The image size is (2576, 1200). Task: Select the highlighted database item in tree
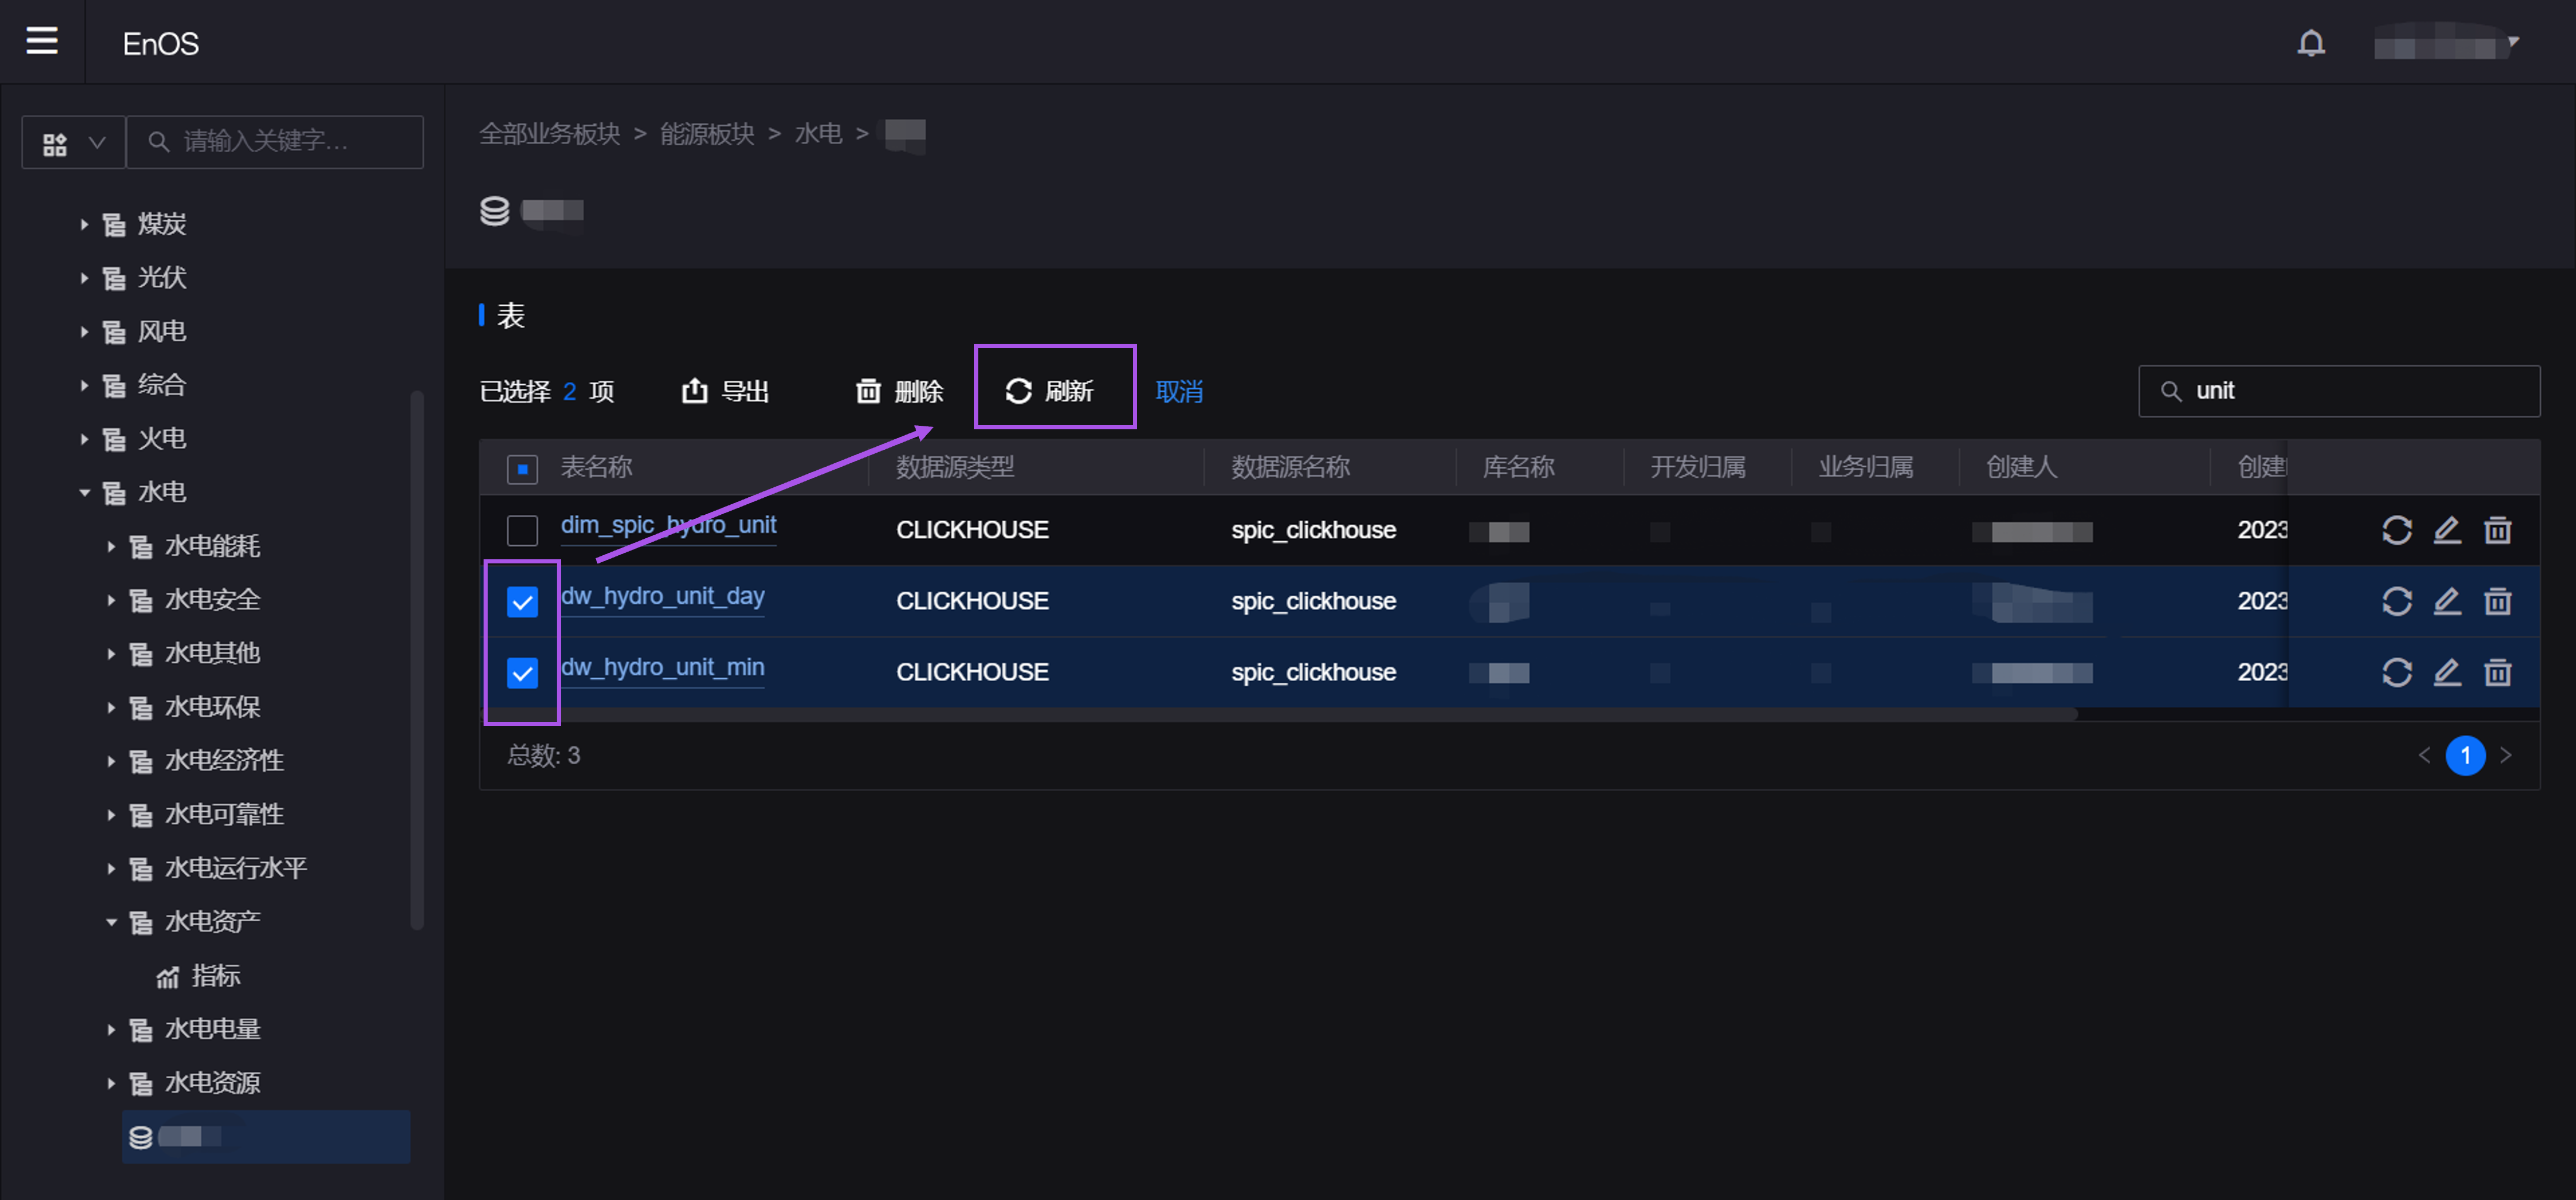tap(266, 1137)
